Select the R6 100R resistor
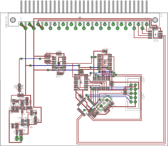Viewport: 168px width, 146px height. 21,95
